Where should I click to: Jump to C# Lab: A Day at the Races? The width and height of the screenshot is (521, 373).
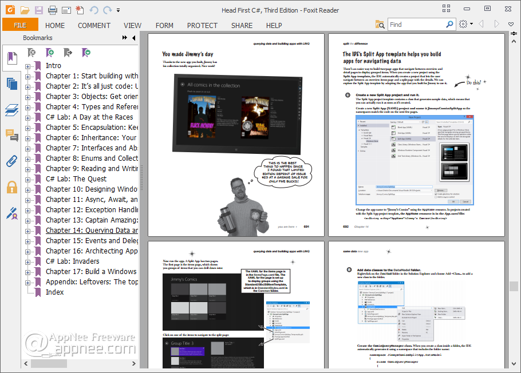click(x=89, y=117)
